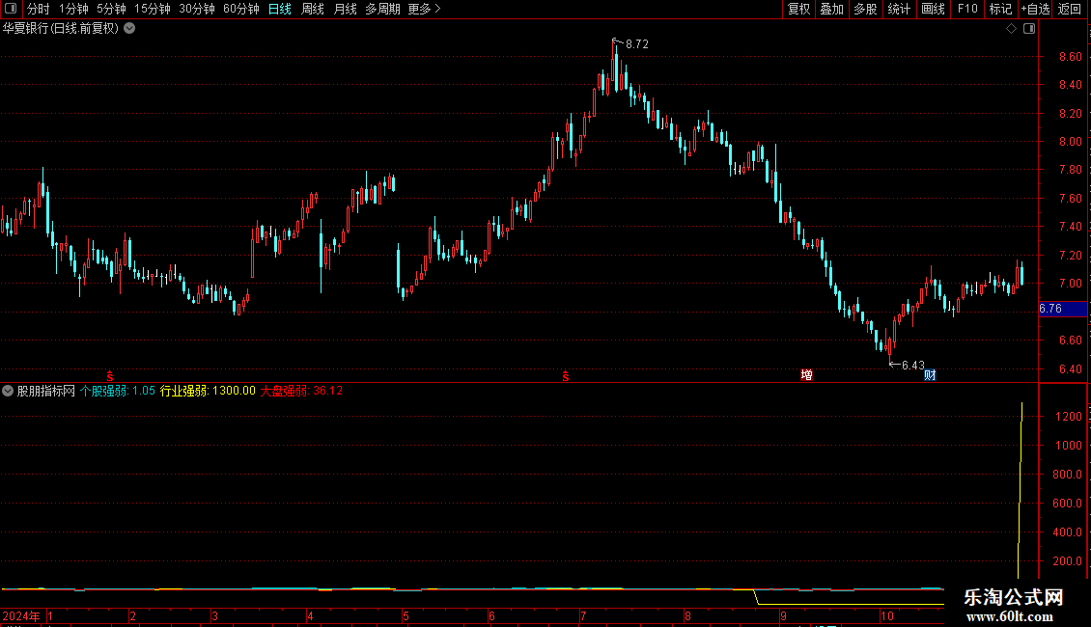Click 财 financial report marker

pyautogui.click(x=930, y=375)
